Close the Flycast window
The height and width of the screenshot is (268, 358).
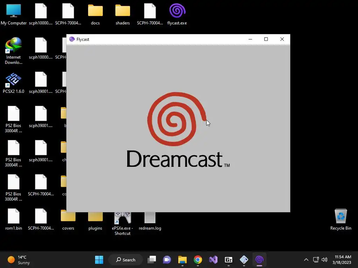coord(282,39)
